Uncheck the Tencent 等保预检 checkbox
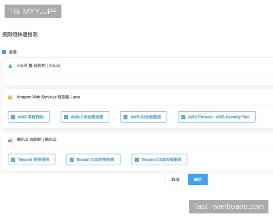This screenshot has width=273, height=218. [x=13, y=160]
